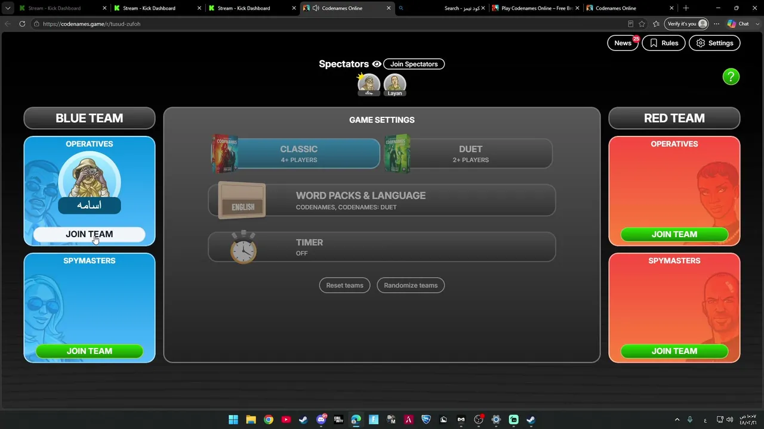Open the tab list dropdown arrow

pyautogui.click(x=8, y=8)
